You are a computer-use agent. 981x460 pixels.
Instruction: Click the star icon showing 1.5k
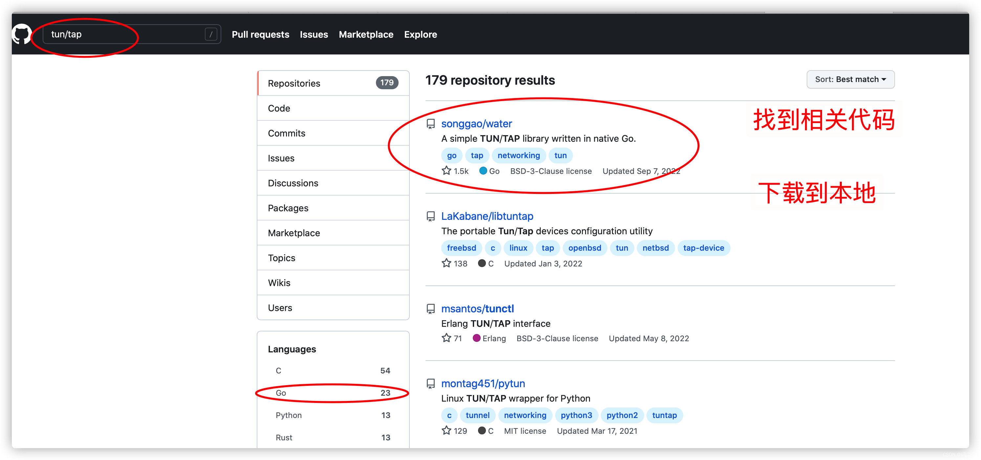446,171
